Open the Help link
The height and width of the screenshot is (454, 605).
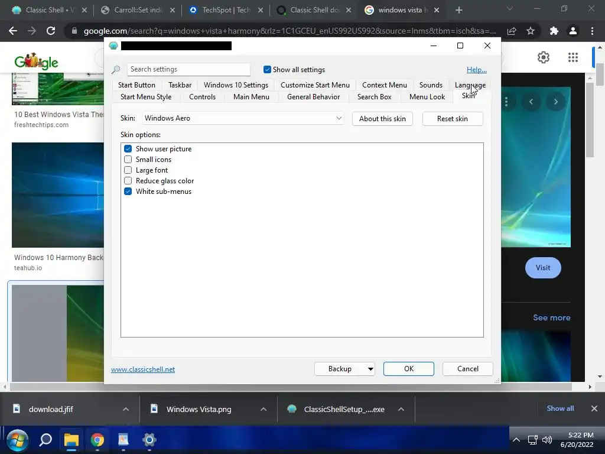tap(477, 70)
